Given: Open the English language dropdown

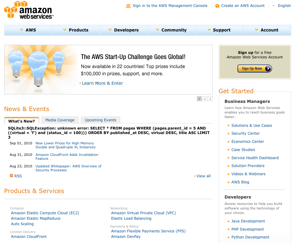Looking at the screenshot, I should pyautogui.click(x=282, y=6).
